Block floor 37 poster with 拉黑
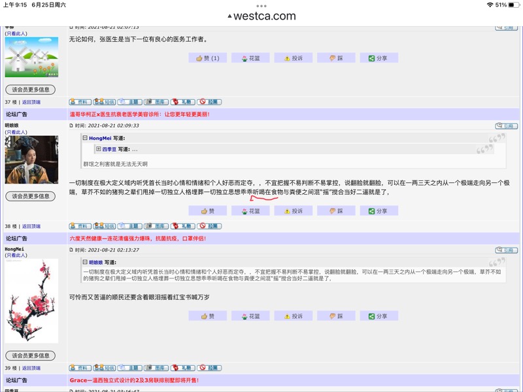Viewport: 523px width, 392px height. (209, 102)
